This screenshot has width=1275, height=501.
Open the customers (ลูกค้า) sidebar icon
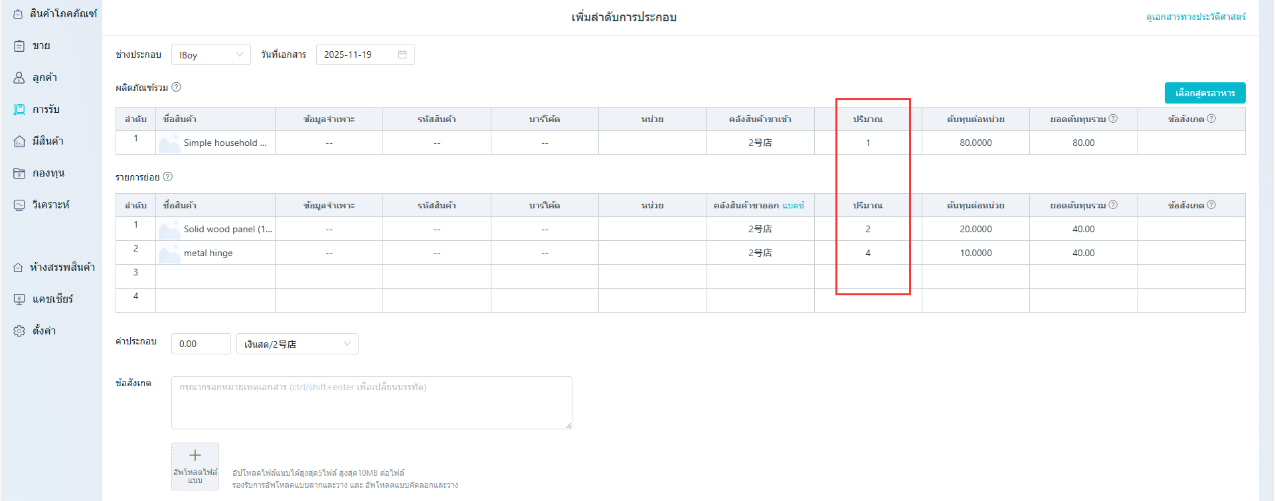coord(19,78)
